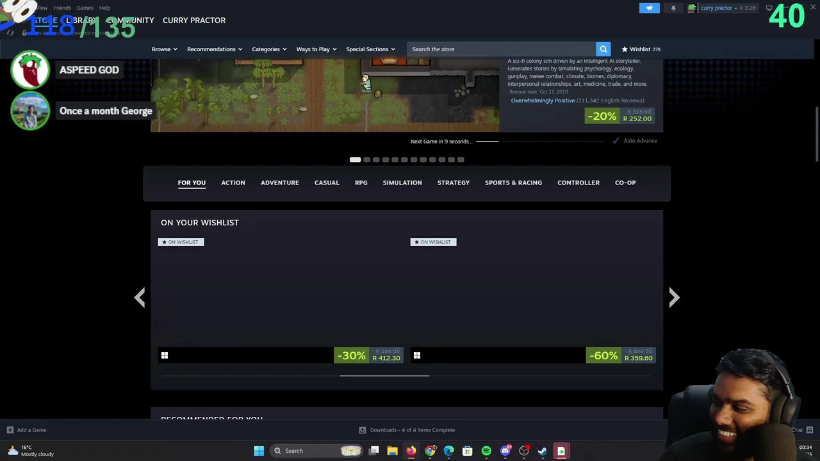This screenshot has width=820, height=461.
Task: Select the highlighted first carousel page dot
Action: [x=355, y=159]
